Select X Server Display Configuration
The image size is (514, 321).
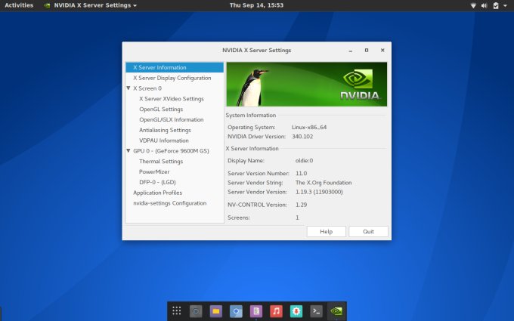coord(172,78)
